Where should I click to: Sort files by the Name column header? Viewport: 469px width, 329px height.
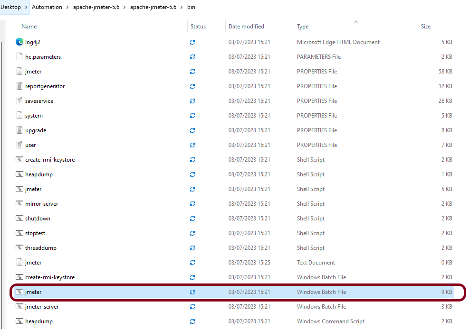pyautogui.click(x=29, y=27)
